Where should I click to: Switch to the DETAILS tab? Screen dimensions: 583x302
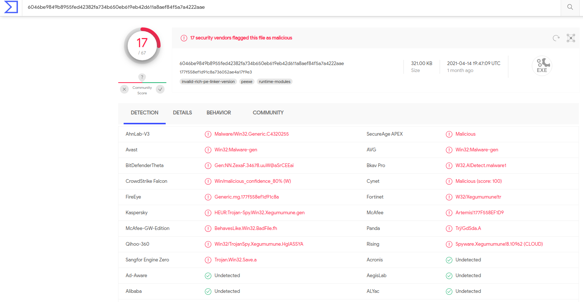click(x=182, y=113)
